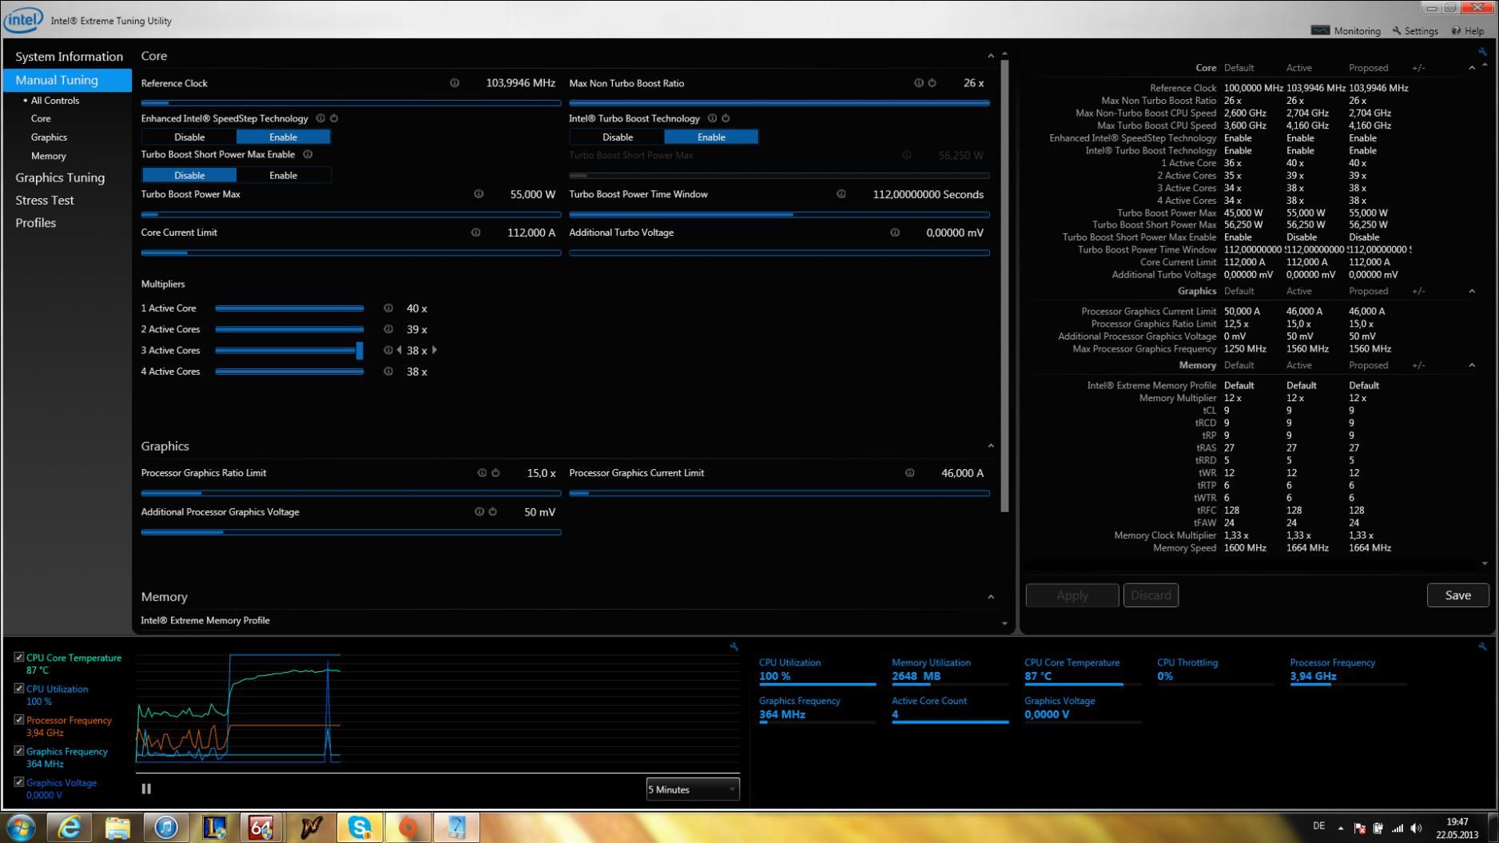Click info icon beside Enhanced Intel SpeedStep Technology

pyautogui.click(x=320, y=118)
